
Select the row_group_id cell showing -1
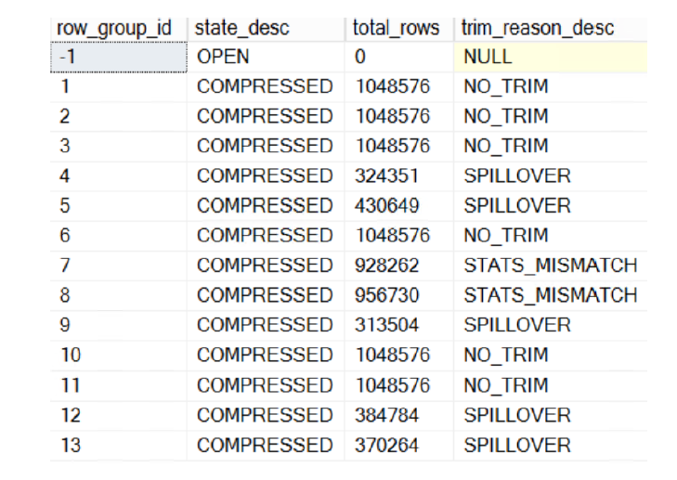tap(119, 57)
